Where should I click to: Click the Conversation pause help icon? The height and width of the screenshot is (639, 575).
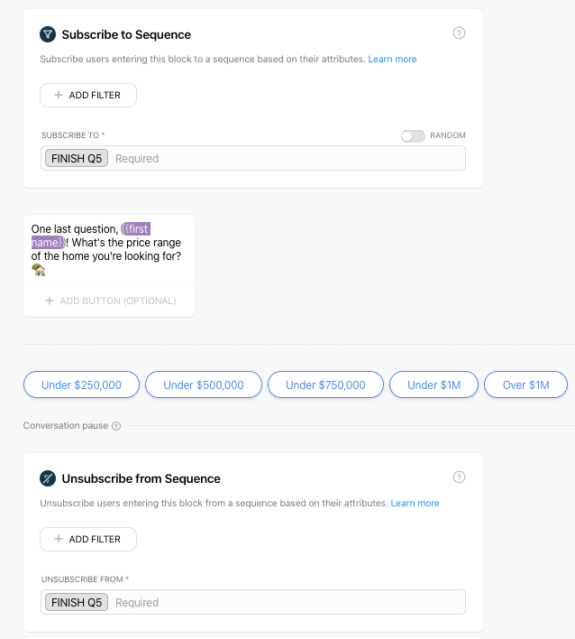pyautogui.click(x=116, y=426)
